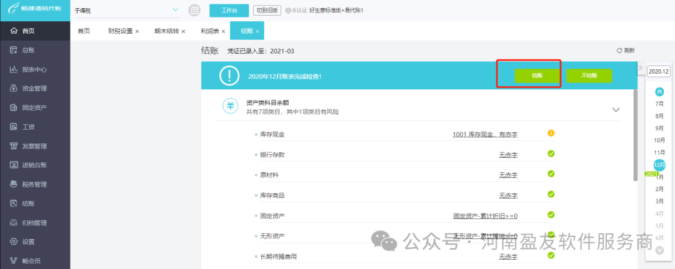The image size is (675, 269).
Task: Close the 财税设置 tab
Action: [x=137, y=31]
